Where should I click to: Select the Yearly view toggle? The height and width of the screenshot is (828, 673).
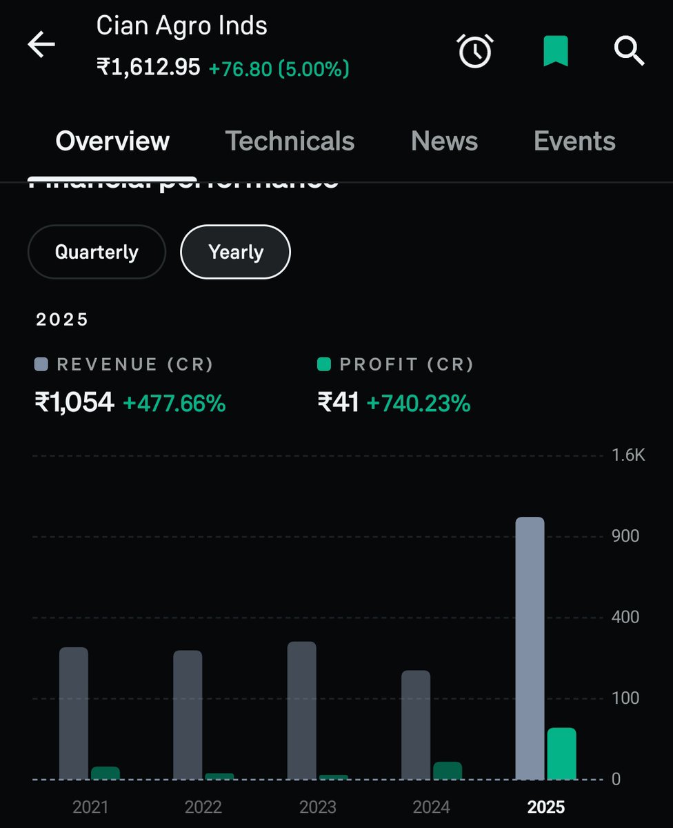tap(236, 252)
